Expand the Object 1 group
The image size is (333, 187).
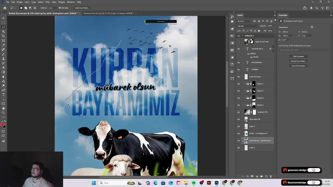(x=245, y=84)
